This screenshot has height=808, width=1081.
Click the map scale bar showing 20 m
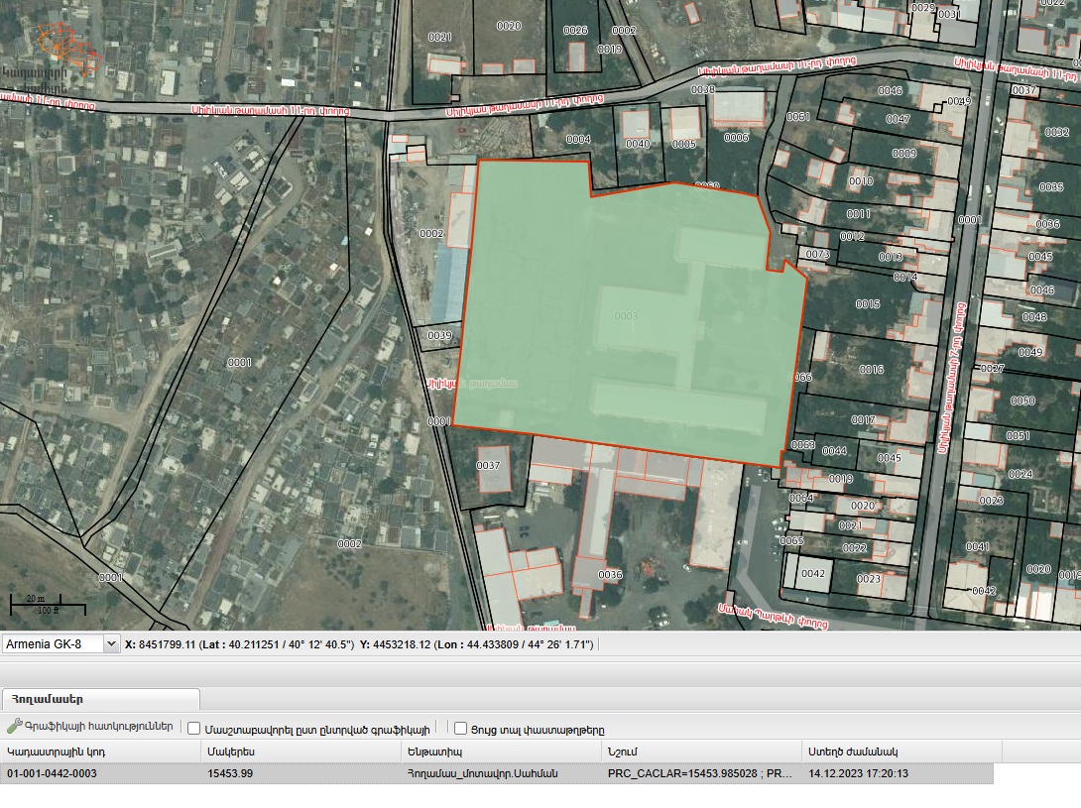48,604
